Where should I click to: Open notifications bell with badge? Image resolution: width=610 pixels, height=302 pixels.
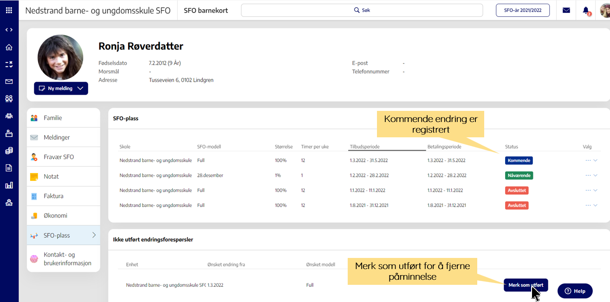point(586,10)
